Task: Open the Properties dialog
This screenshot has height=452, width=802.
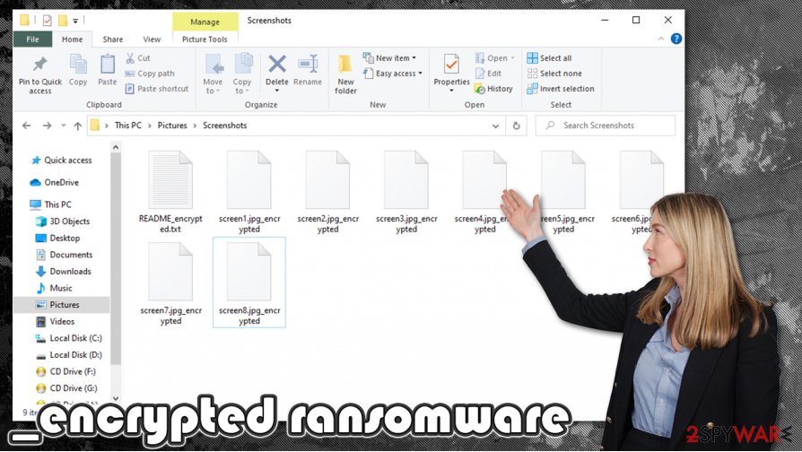Action: tap(451, 74)
